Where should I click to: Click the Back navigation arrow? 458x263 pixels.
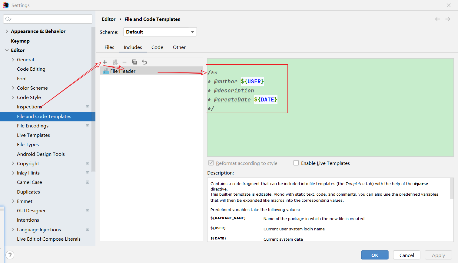click(x=437, y=19)
